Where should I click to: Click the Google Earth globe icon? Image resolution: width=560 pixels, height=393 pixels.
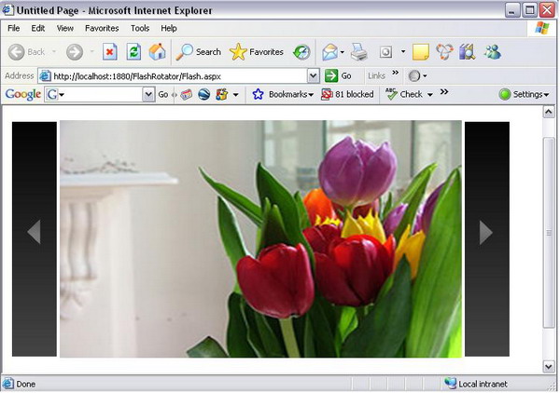click(x=203, y=94)
